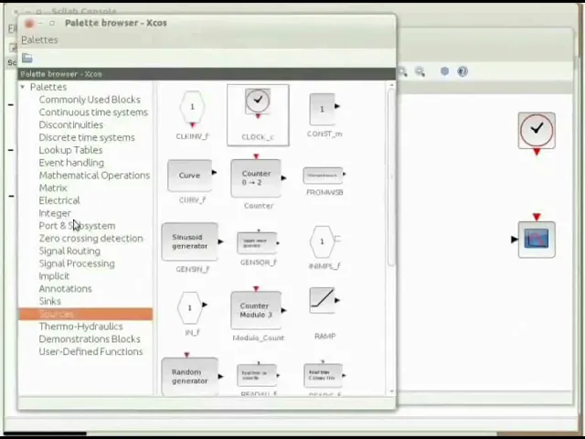
Task: Click the scope block in Xcos diagram
Action: pos(537,239)
